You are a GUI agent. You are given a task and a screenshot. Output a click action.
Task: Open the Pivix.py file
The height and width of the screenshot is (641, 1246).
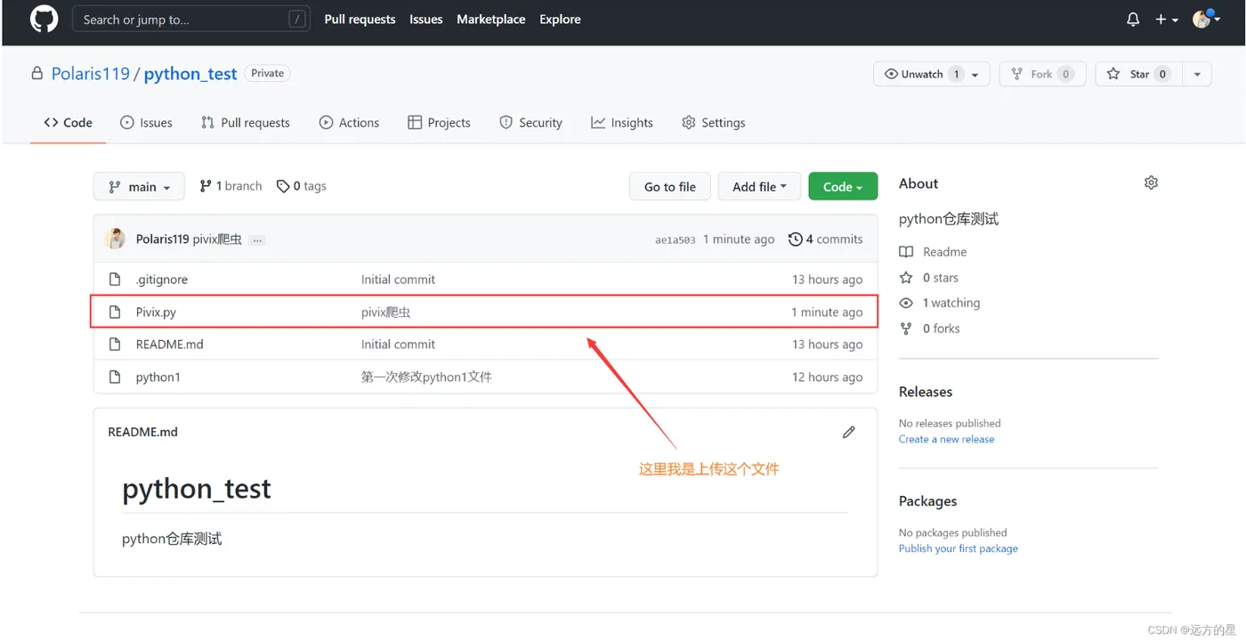[156, 312]
